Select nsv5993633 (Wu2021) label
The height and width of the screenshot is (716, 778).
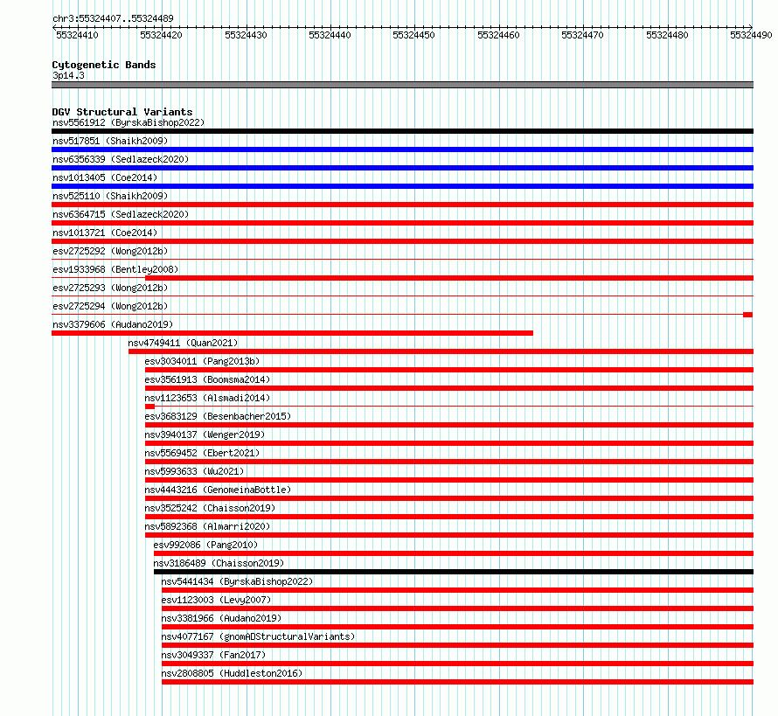(194, 471)
